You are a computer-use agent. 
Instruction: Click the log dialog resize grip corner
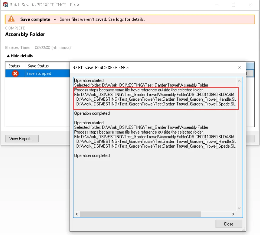(244, 230)
